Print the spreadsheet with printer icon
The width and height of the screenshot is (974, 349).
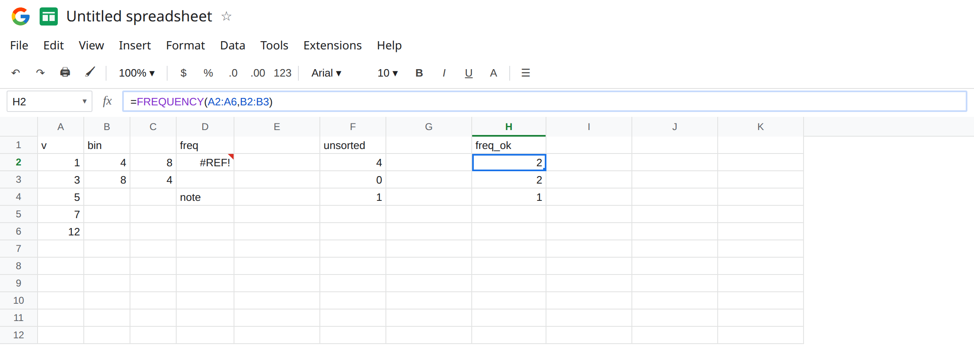coord(65,72)
